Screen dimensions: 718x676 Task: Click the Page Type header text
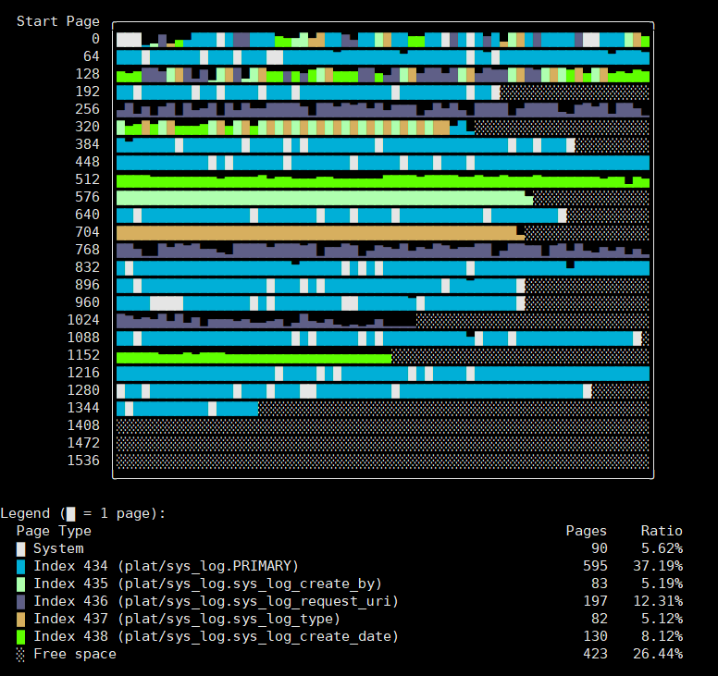tap(54, 531)
